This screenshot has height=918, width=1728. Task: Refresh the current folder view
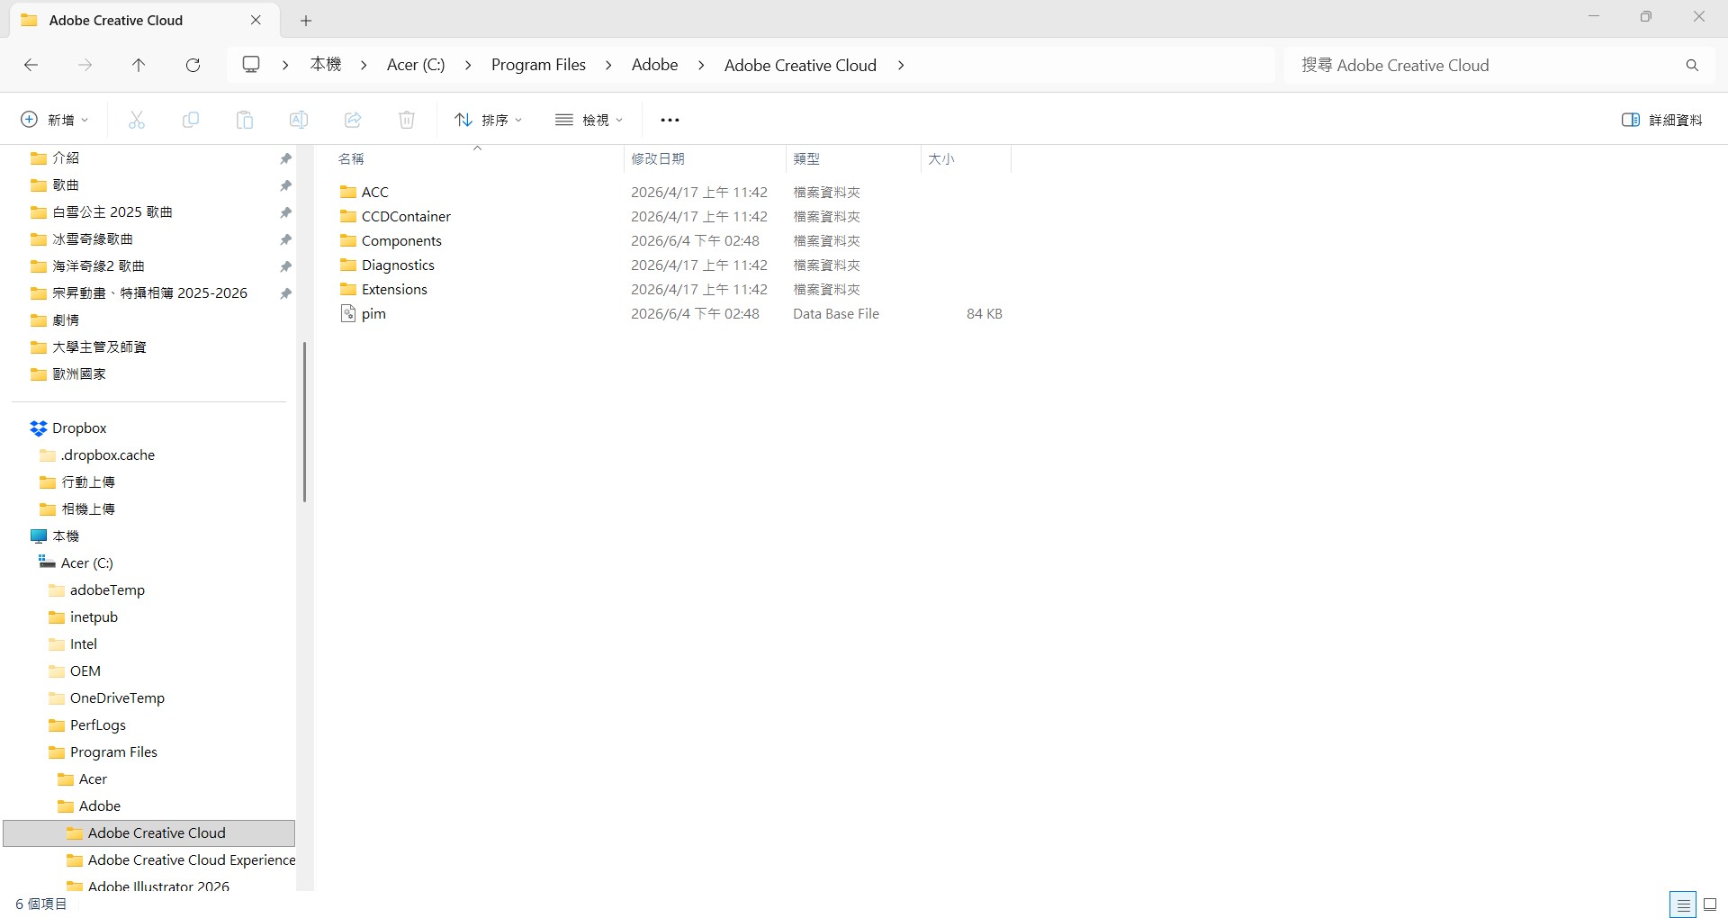coord(193,65)
